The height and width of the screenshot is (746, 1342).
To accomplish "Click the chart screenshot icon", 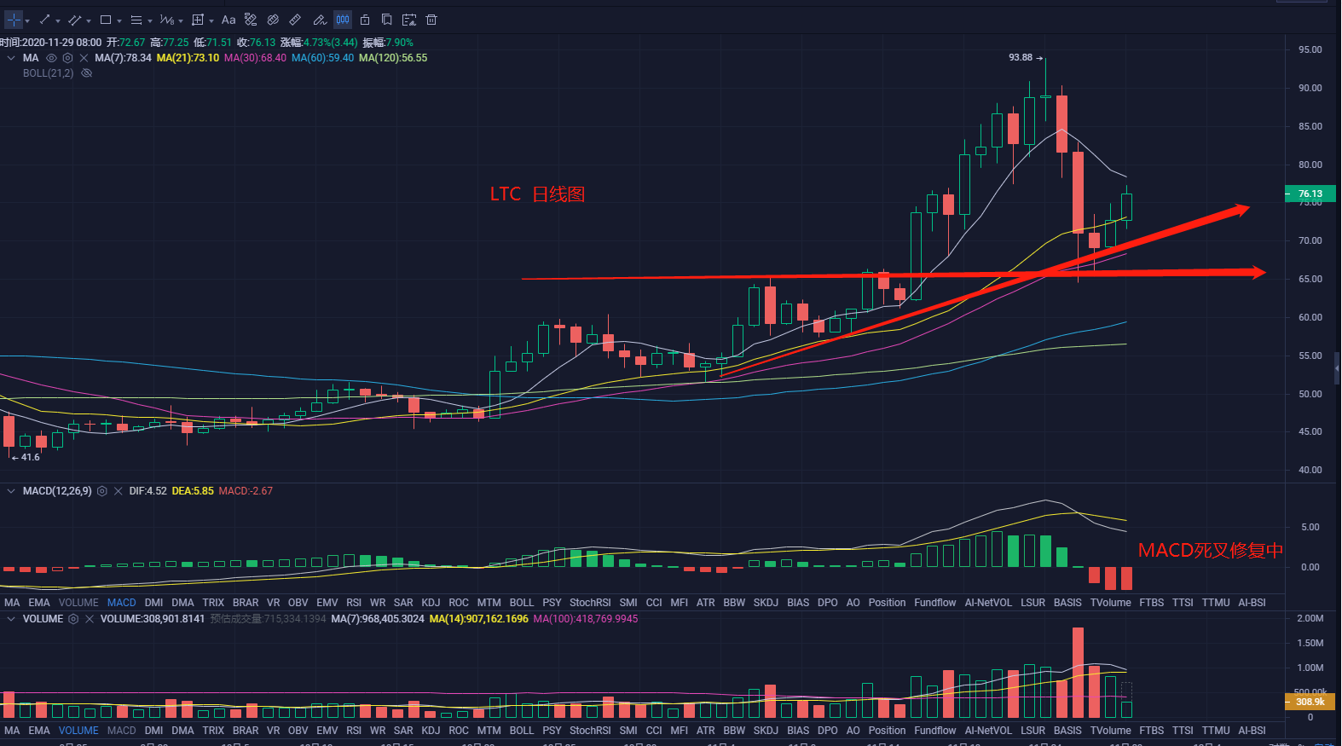I will 409,20.
